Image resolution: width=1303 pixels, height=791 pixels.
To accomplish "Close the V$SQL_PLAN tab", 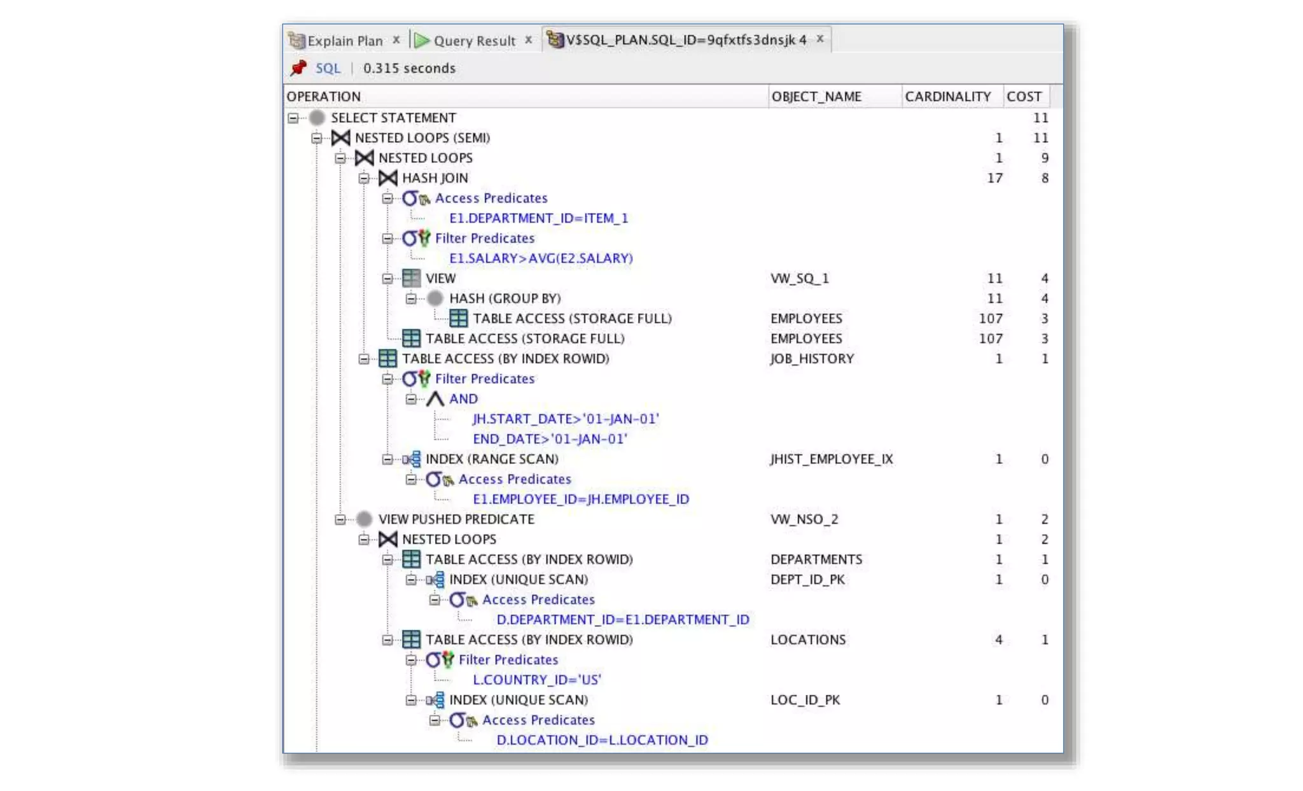I will [x=820, y=39].
